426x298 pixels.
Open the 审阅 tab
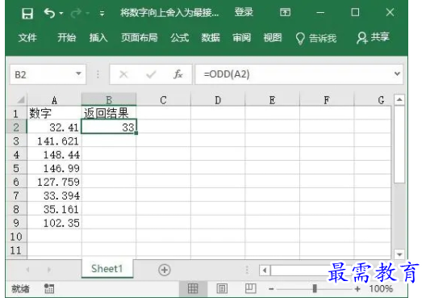pos(241,37)
